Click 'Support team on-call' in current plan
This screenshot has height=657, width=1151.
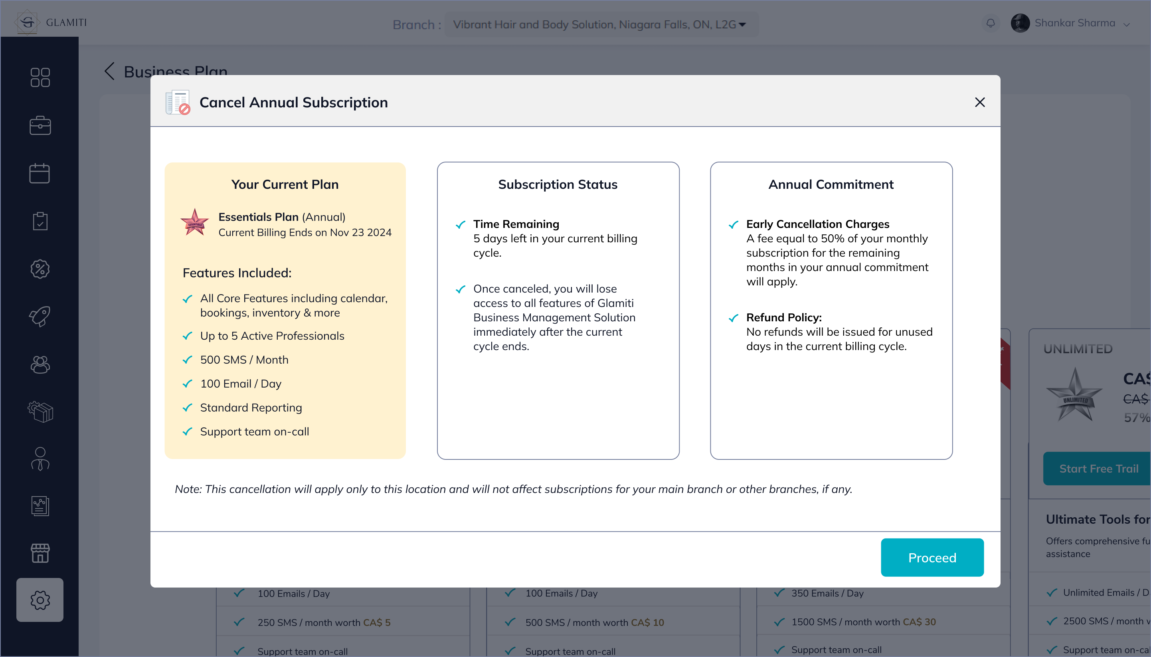click(255, 431)
